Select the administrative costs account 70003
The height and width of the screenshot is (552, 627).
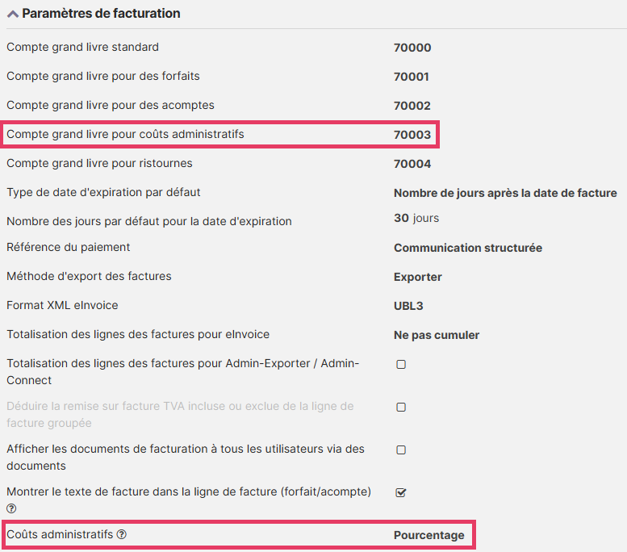[412, 135]
